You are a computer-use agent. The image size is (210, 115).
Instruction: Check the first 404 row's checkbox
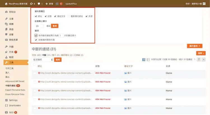point(35,73)
